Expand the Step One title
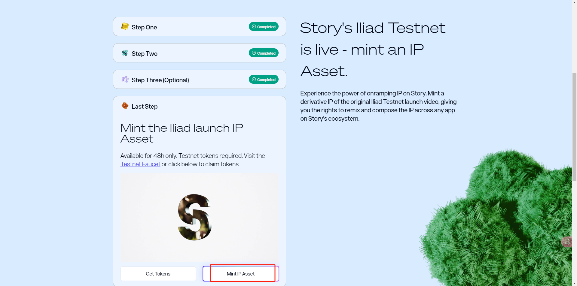 click(x=144, y=27)
